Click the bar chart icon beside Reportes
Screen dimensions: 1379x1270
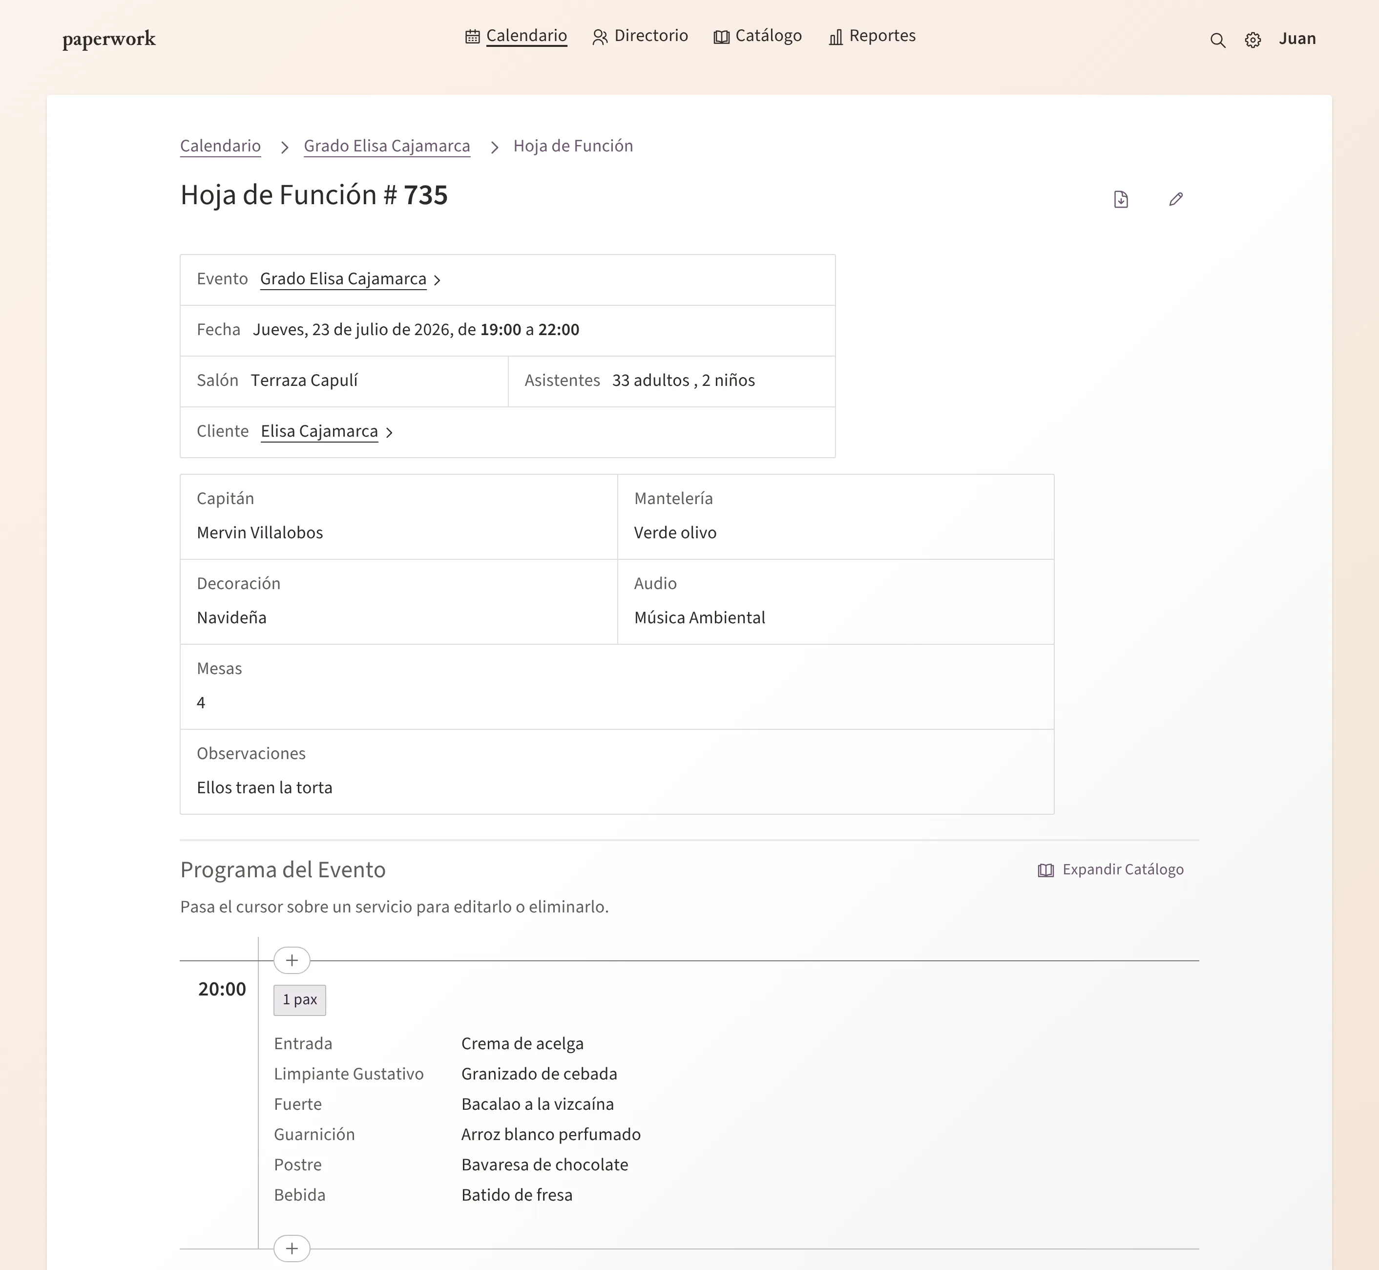coord(836,37)
